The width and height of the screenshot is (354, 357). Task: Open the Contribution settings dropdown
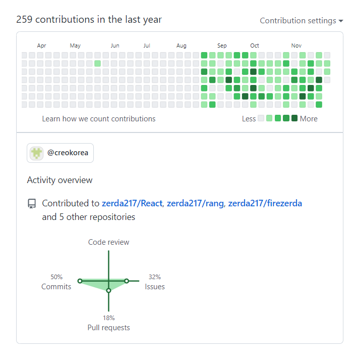[302, 21]
